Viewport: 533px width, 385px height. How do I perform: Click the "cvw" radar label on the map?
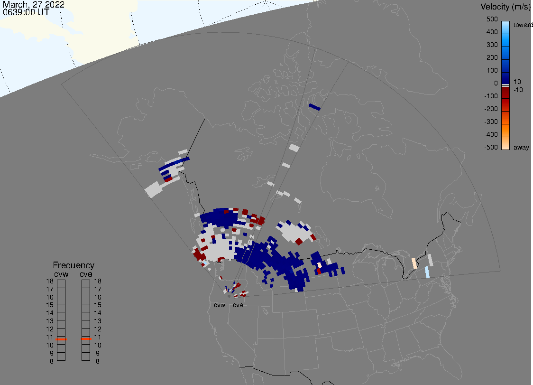[220, 305]
